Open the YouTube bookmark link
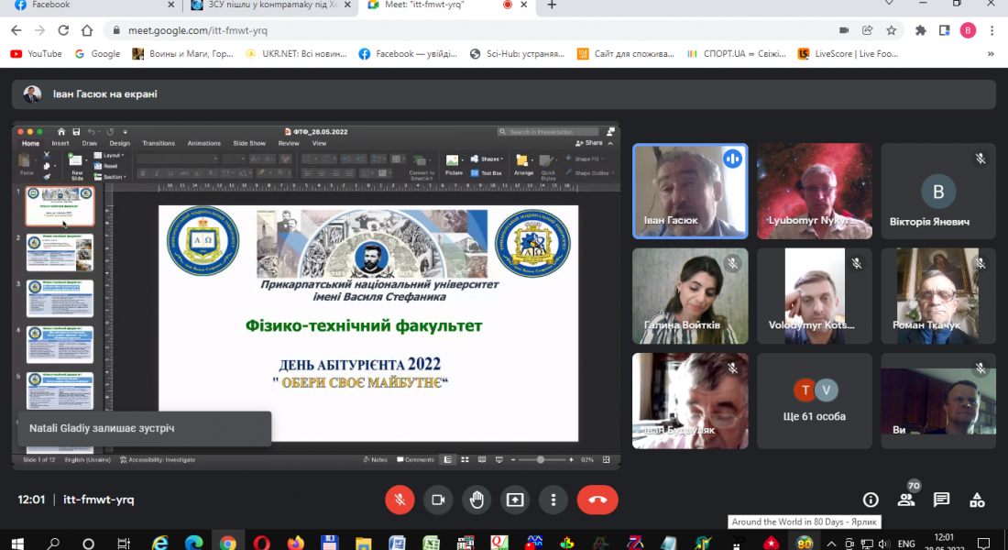The width and height of the screenshot is (1008, 550). point(36,54)
